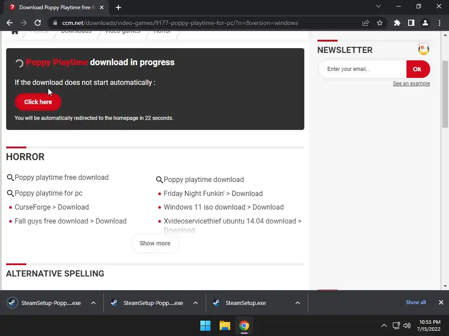Screen dimensions: 449x336
Task: Open the taskbar clock and date
Action: coord(429,325)
